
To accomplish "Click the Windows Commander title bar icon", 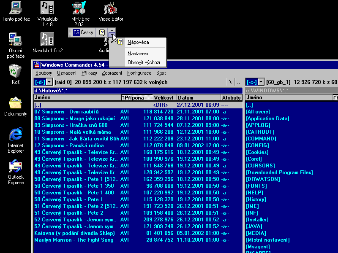I will [x=37, y=65].
